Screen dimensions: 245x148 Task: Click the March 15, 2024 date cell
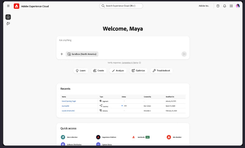(170, 106)
